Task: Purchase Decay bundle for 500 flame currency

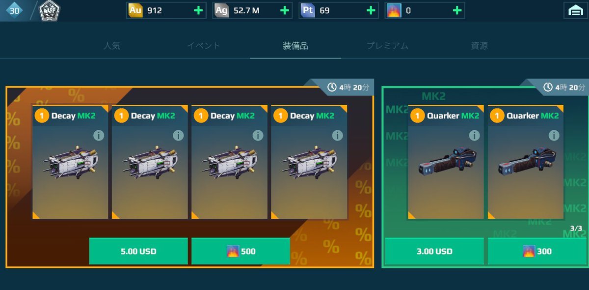Action: click(241, 251)
